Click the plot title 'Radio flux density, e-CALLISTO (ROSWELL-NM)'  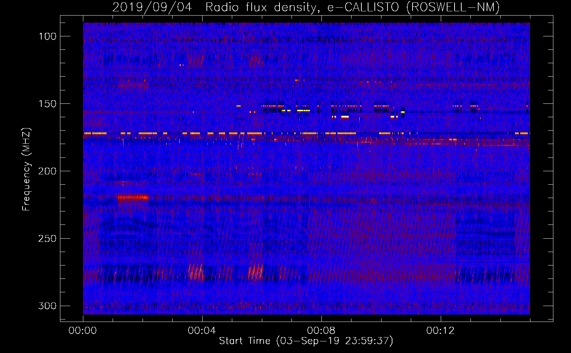coord(352,7)
